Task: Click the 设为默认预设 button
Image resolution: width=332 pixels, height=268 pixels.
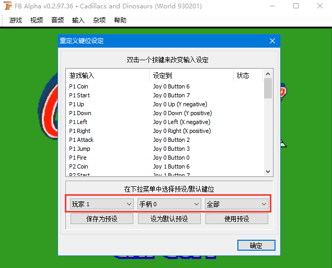Action: click(x=169, y=219)
